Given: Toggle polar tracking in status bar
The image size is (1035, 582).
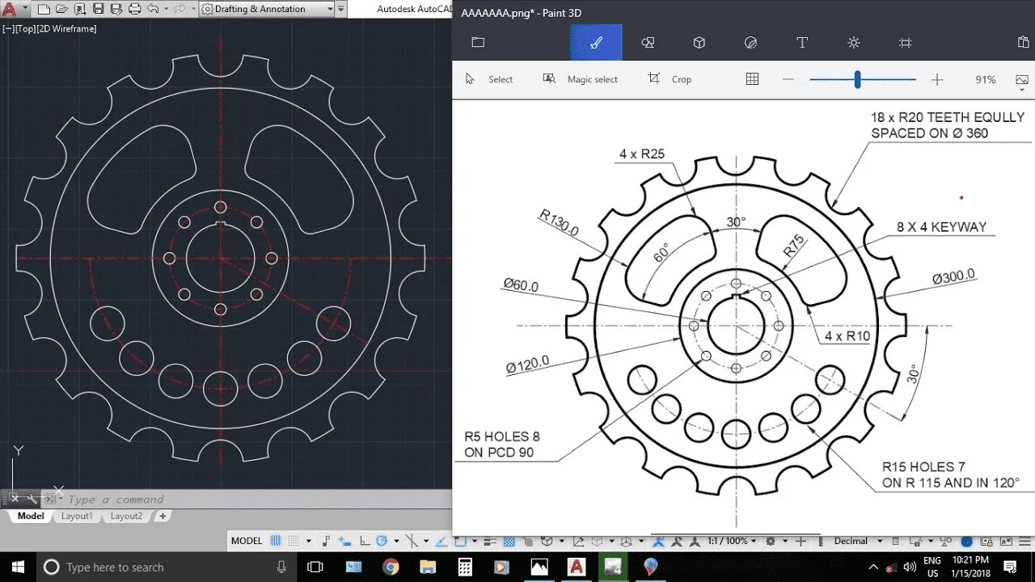Looking at the screenshot, I should pos(382,541).
